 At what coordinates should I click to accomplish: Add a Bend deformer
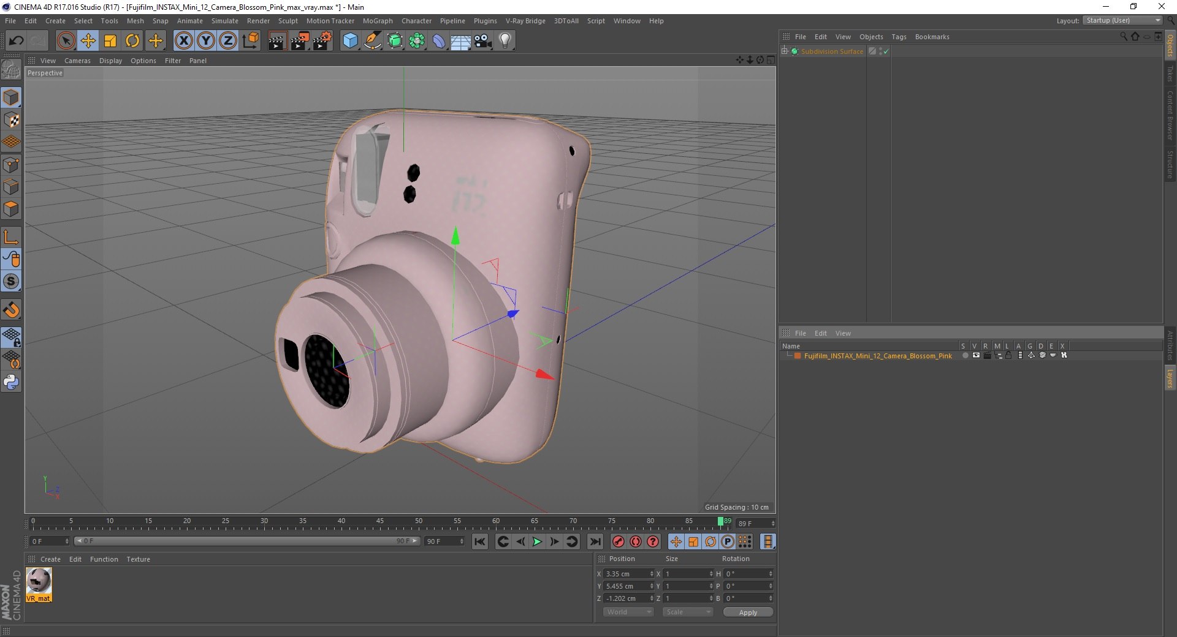click(x=439, y=41)
